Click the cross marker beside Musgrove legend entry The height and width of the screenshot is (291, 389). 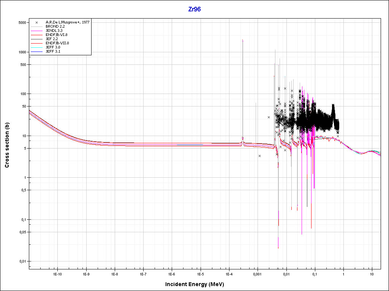click(36, 22)
